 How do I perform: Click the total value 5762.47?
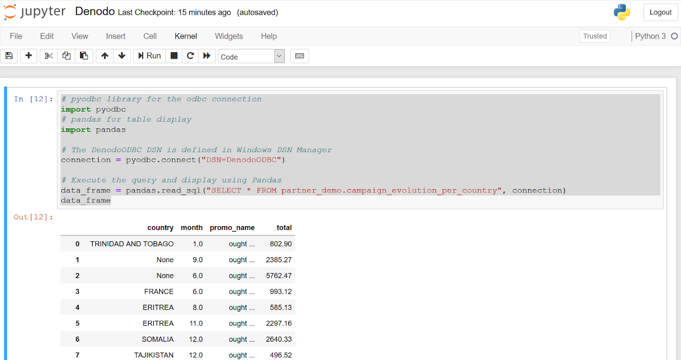point(279,276)
